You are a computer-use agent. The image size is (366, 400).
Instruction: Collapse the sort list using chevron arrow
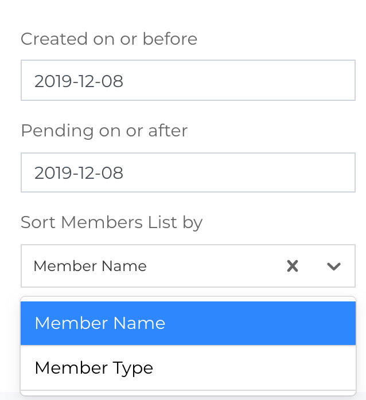[334, 266]
